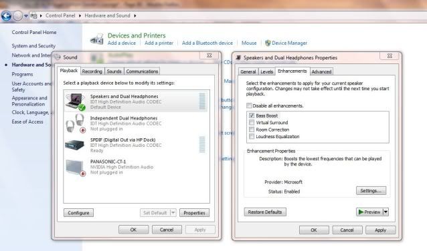Switch to the Recording tab
This screenshot has width=427, height=251.
click(92, 71)
